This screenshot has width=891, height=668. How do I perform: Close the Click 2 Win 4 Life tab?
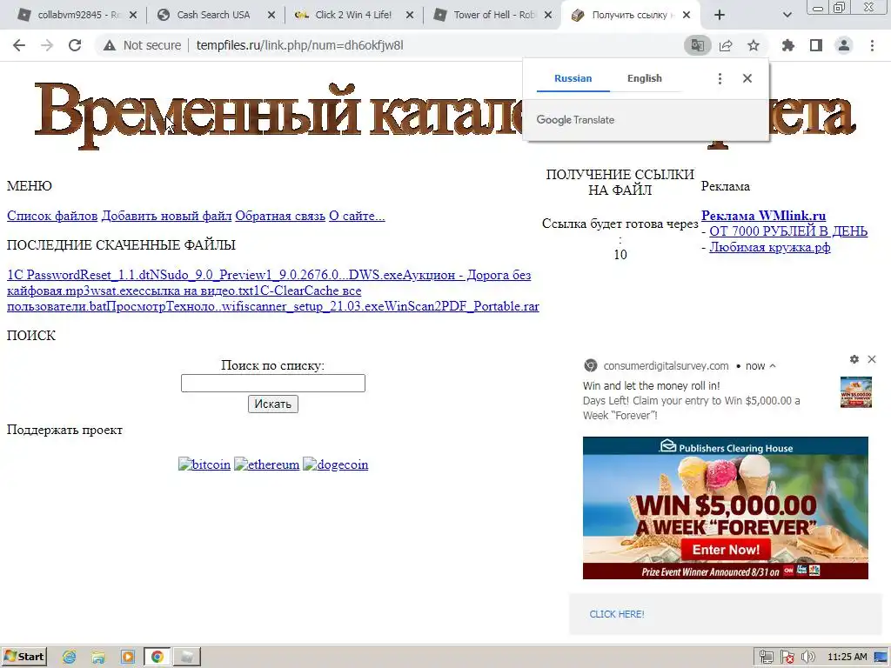[410, 15]
